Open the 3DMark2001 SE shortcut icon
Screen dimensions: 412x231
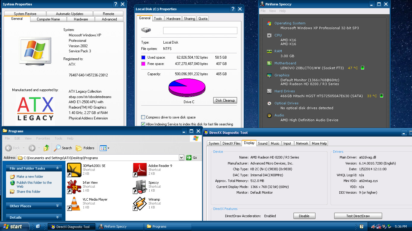(74, 170)
